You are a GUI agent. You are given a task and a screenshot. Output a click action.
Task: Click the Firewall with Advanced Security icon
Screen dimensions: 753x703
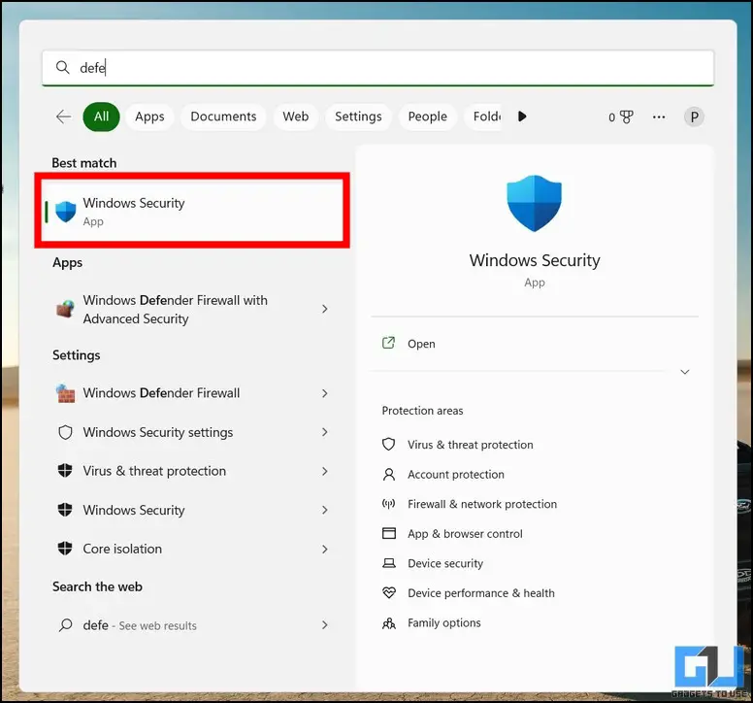point(65,309)
